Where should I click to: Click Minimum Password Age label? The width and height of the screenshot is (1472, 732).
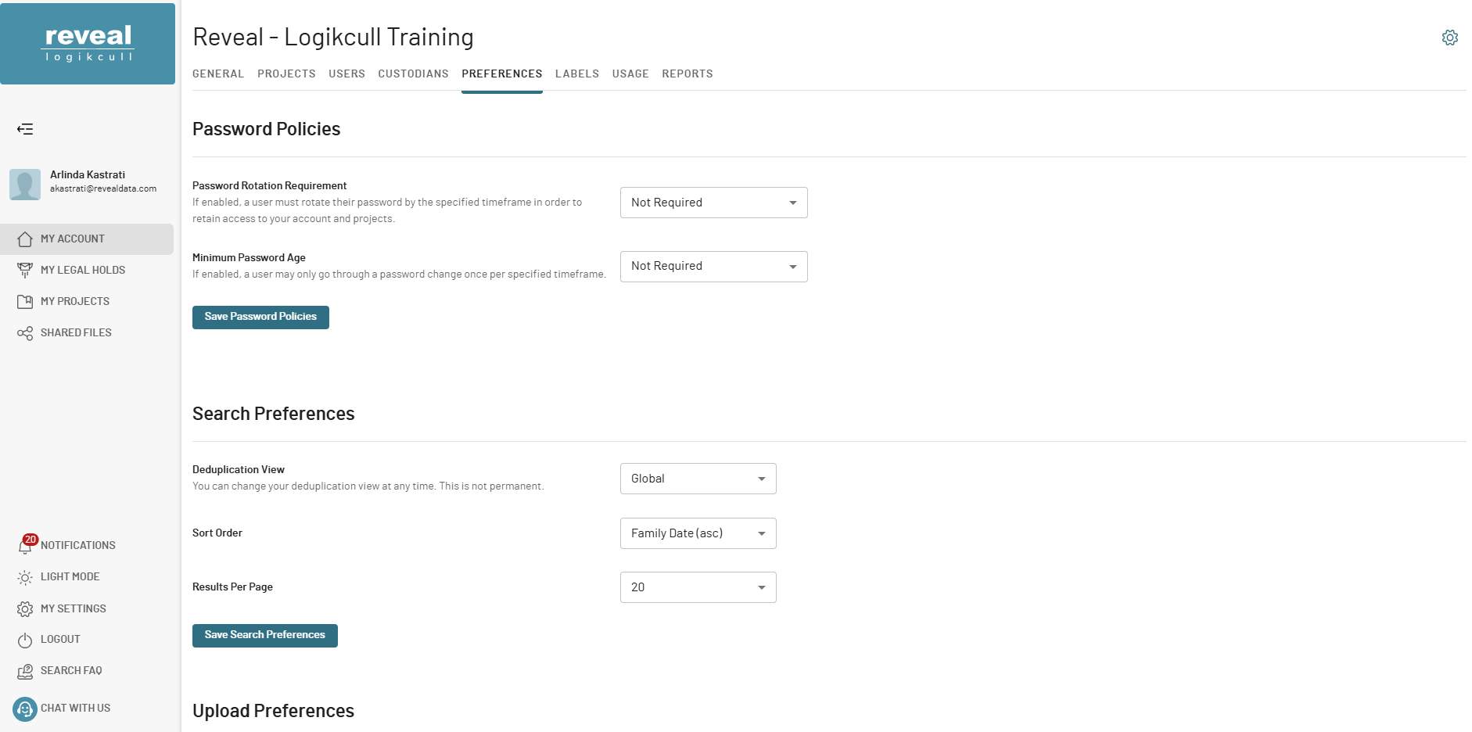pos(249,257)
